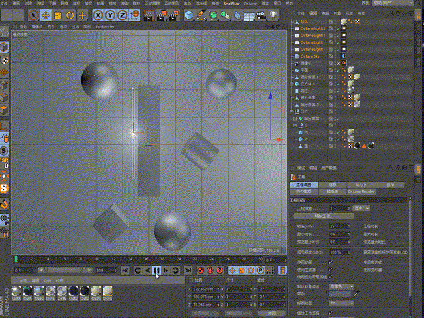Open the Octane menu in menu bar

point(250,3)
